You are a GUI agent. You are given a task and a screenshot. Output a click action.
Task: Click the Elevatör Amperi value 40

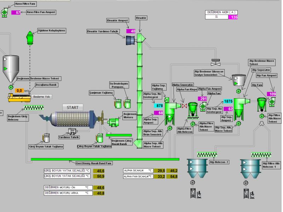(131, 31)
